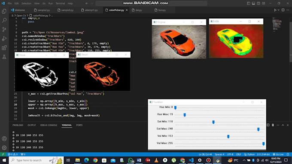Image resolution: width=292 pixels, height=164 pixels.
Task: Click the Windows search box
Action: click(36, 160)
